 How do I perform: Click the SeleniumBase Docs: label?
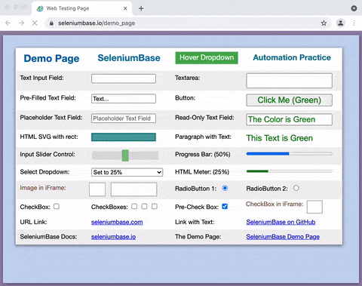48,237
